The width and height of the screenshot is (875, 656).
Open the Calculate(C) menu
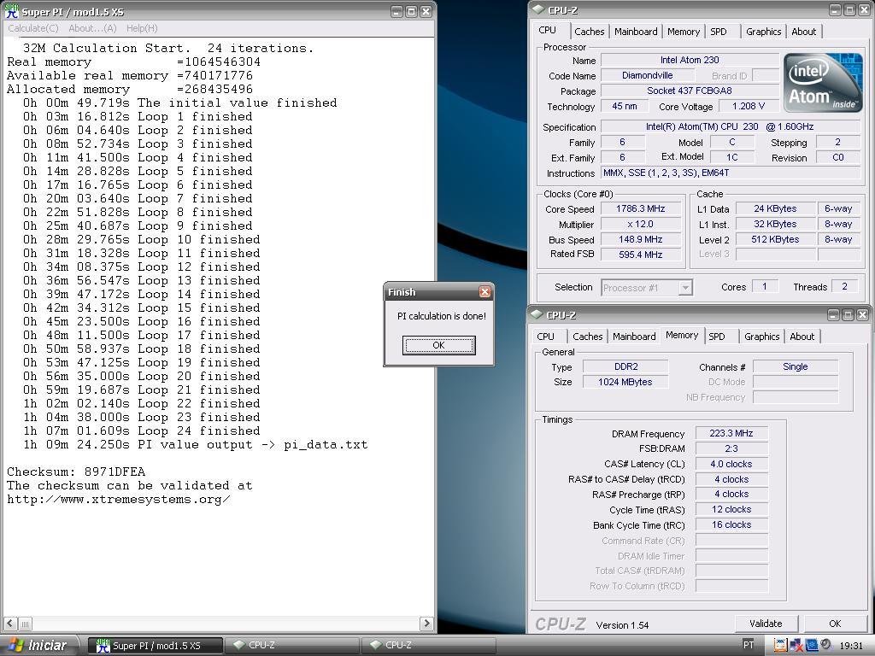[x=33, y=28]
